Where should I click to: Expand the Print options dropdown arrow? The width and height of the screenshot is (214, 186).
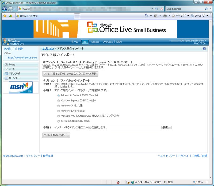click(169, 16)
